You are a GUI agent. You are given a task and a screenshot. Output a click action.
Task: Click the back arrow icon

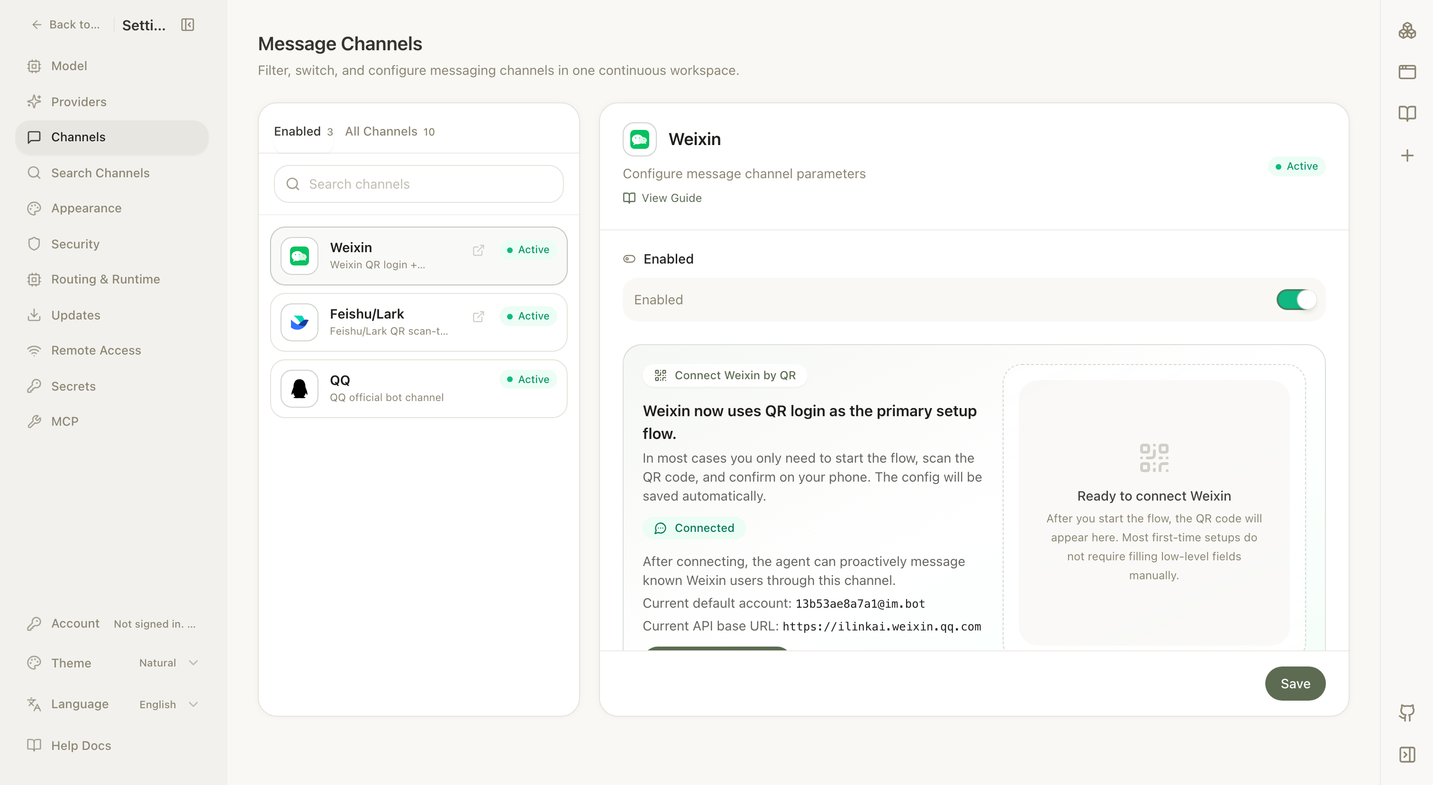36,25
